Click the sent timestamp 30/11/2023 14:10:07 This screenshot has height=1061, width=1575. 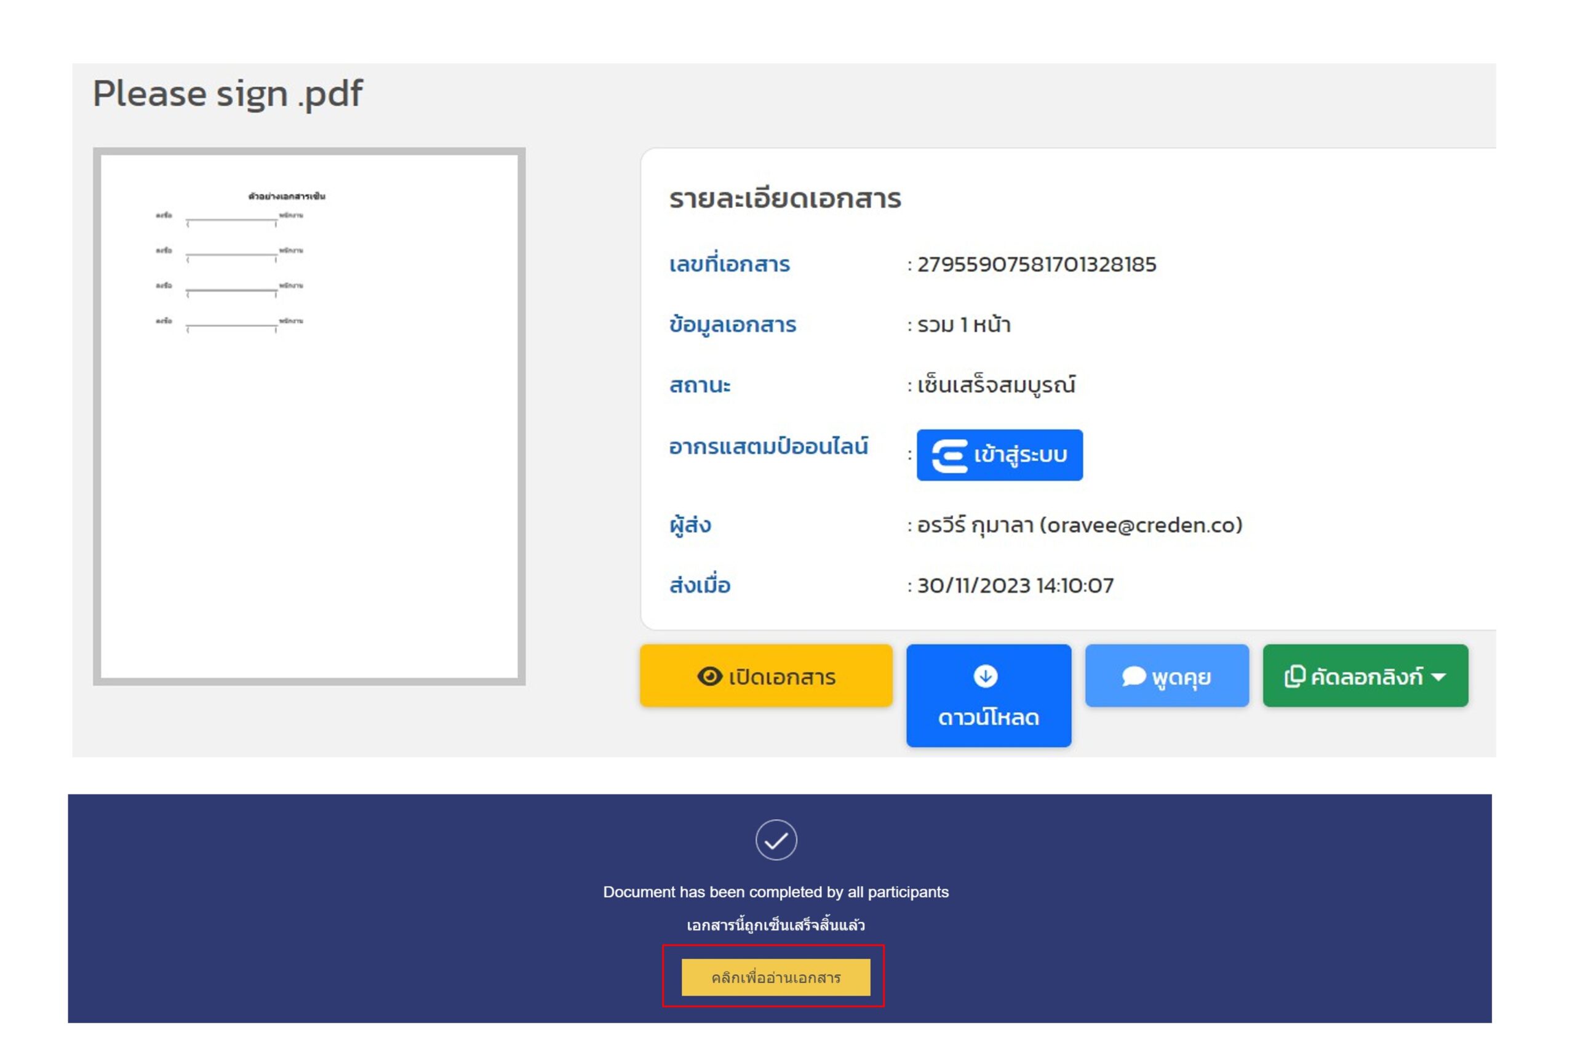click(1015, 585)
